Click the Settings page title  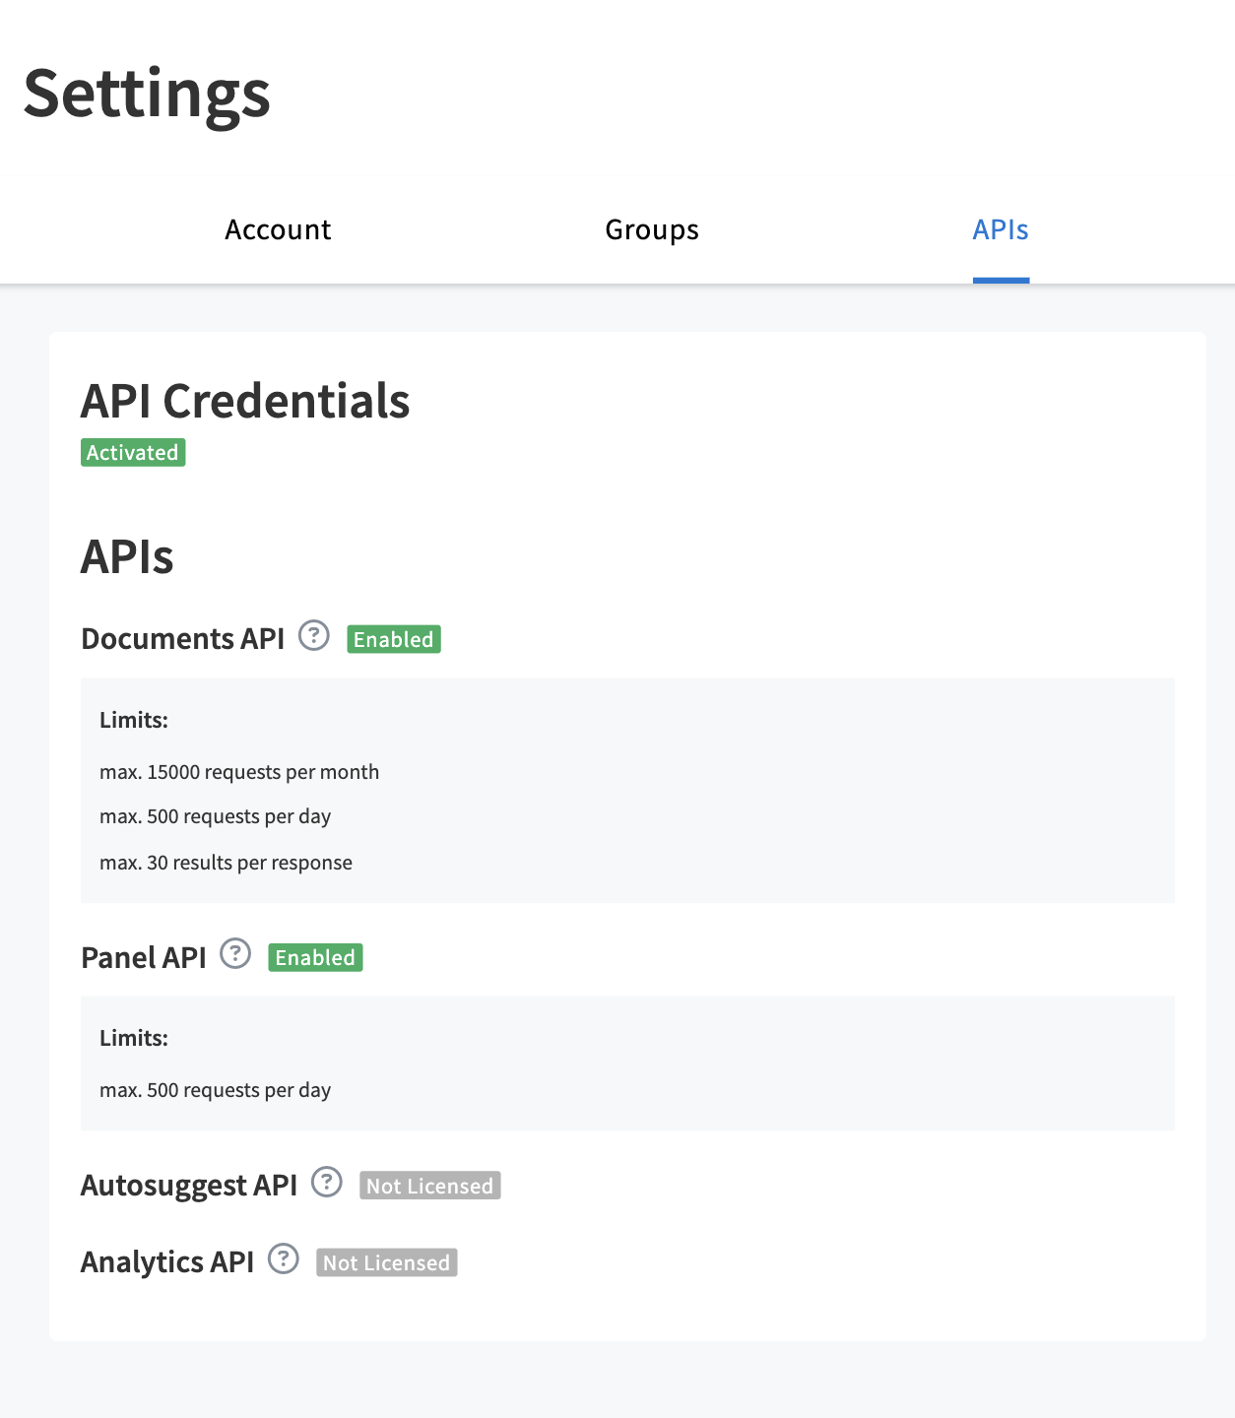click(x=147, y=95)
